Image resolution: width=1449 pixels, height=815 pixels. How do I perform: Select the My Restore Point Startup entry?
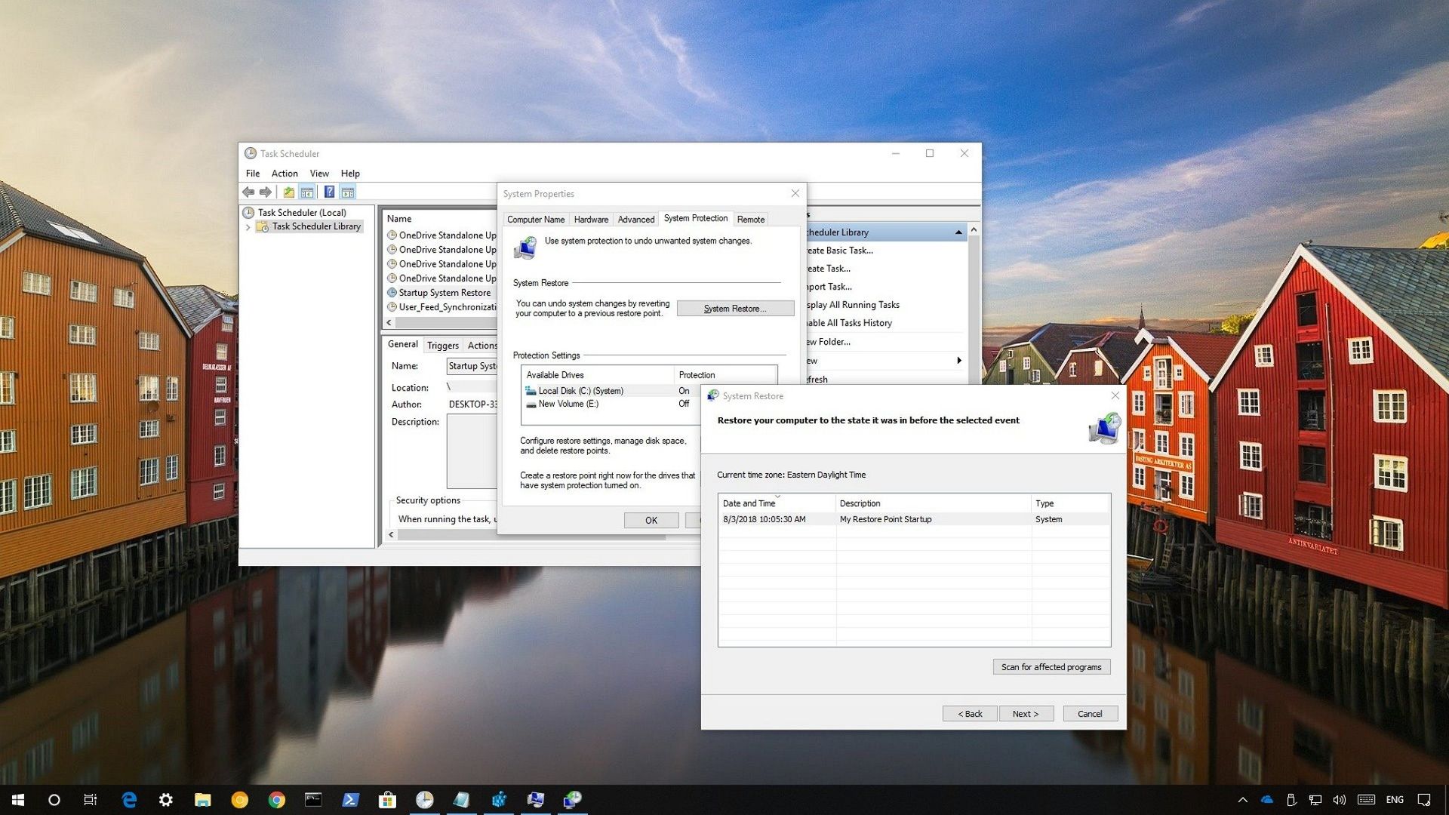(x=886, y=519)
